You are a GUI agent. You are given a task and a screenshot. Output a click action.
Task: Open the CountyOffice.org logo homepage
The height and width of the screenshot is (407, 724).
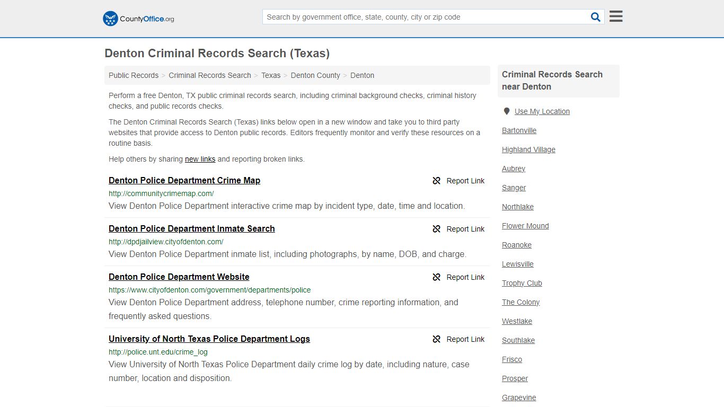click(x=138, y=19)
